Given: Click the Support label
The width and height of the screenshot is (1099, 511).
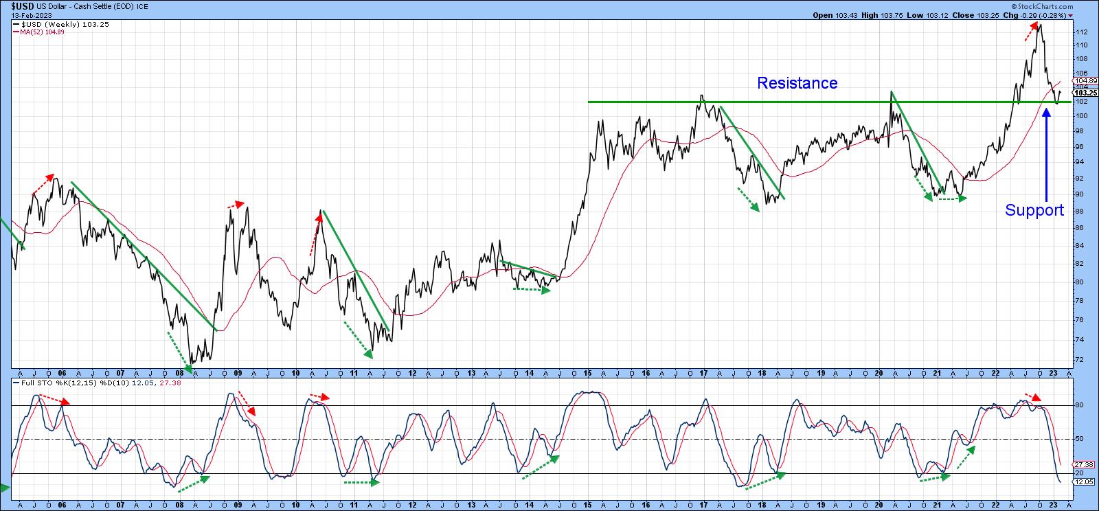Looking at the screenshot, I should pos(1034,211).
